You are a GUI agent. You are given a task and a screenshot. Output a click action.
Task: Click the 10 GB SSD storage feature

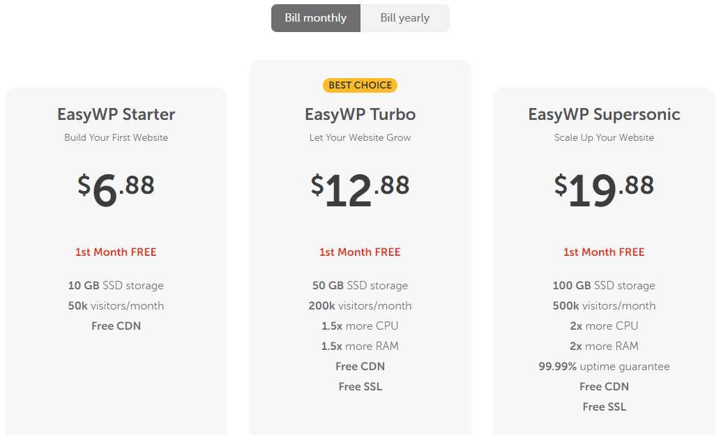coord(116,286)
